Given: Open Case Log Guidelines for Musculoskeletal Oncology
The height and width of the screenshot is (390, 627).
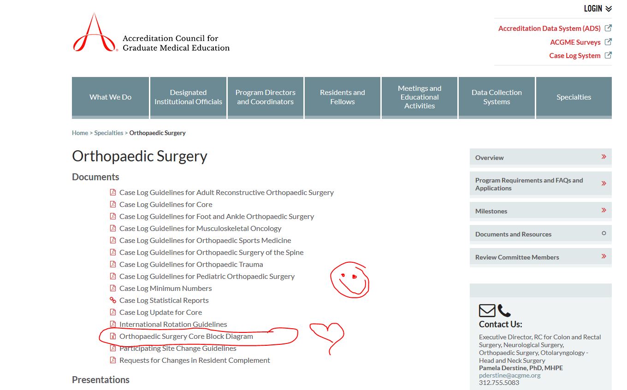Looking at the screenshot, I should click(200, 229).
